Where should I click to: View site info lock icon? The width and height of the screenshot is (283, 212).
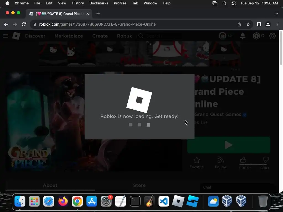pyautogui.click(x=35, y=24)
